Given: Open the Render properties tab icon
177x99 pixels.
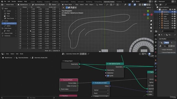Looking at the screenshot, I should [x=156, y=39].
